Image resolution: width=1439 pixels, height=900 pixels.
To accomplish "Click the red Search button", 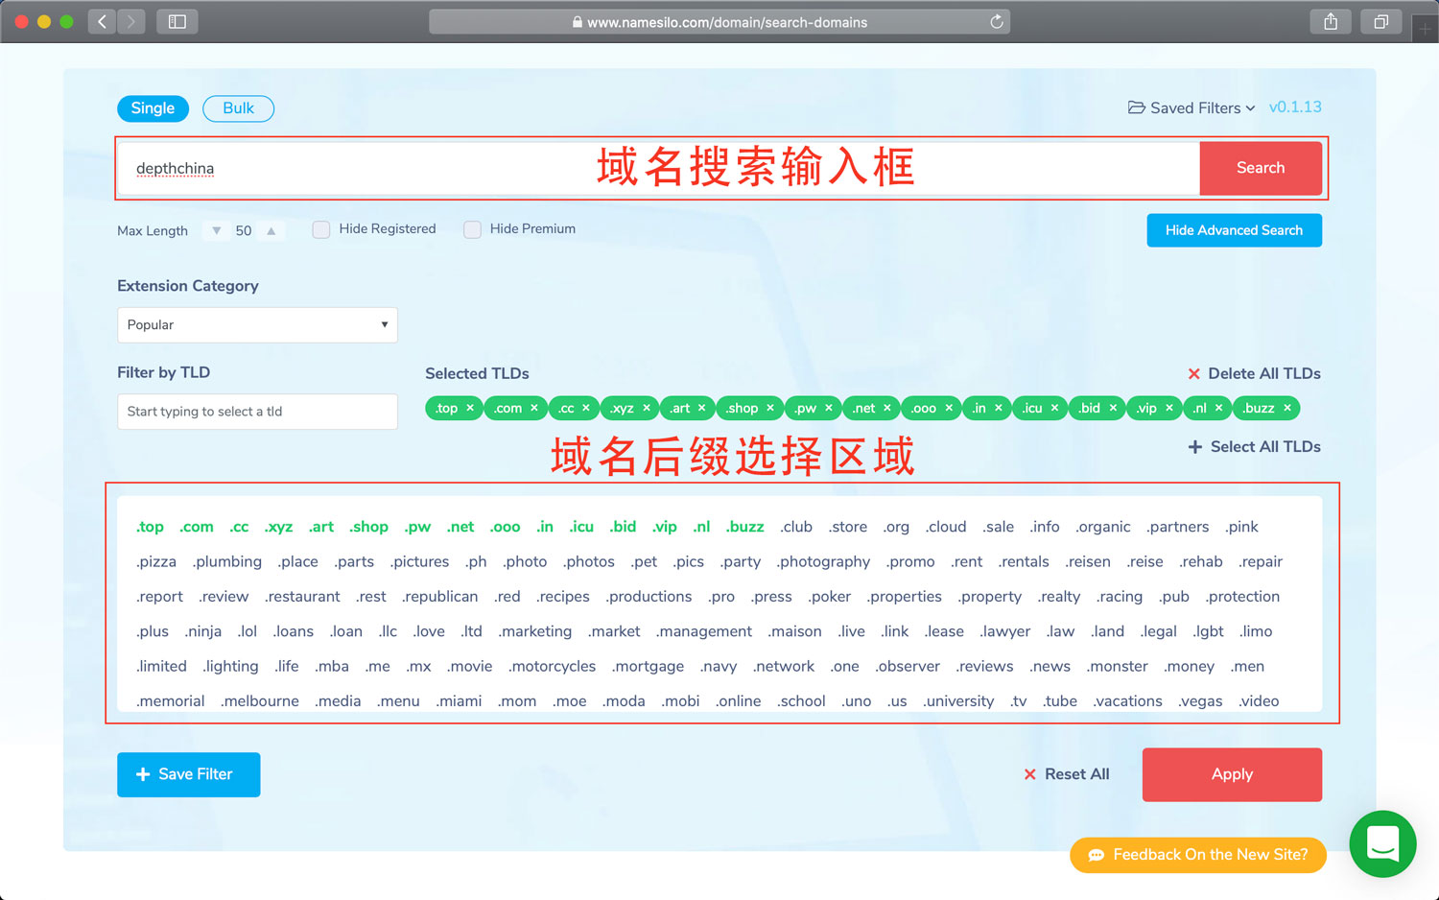I will click(1261, 168).
